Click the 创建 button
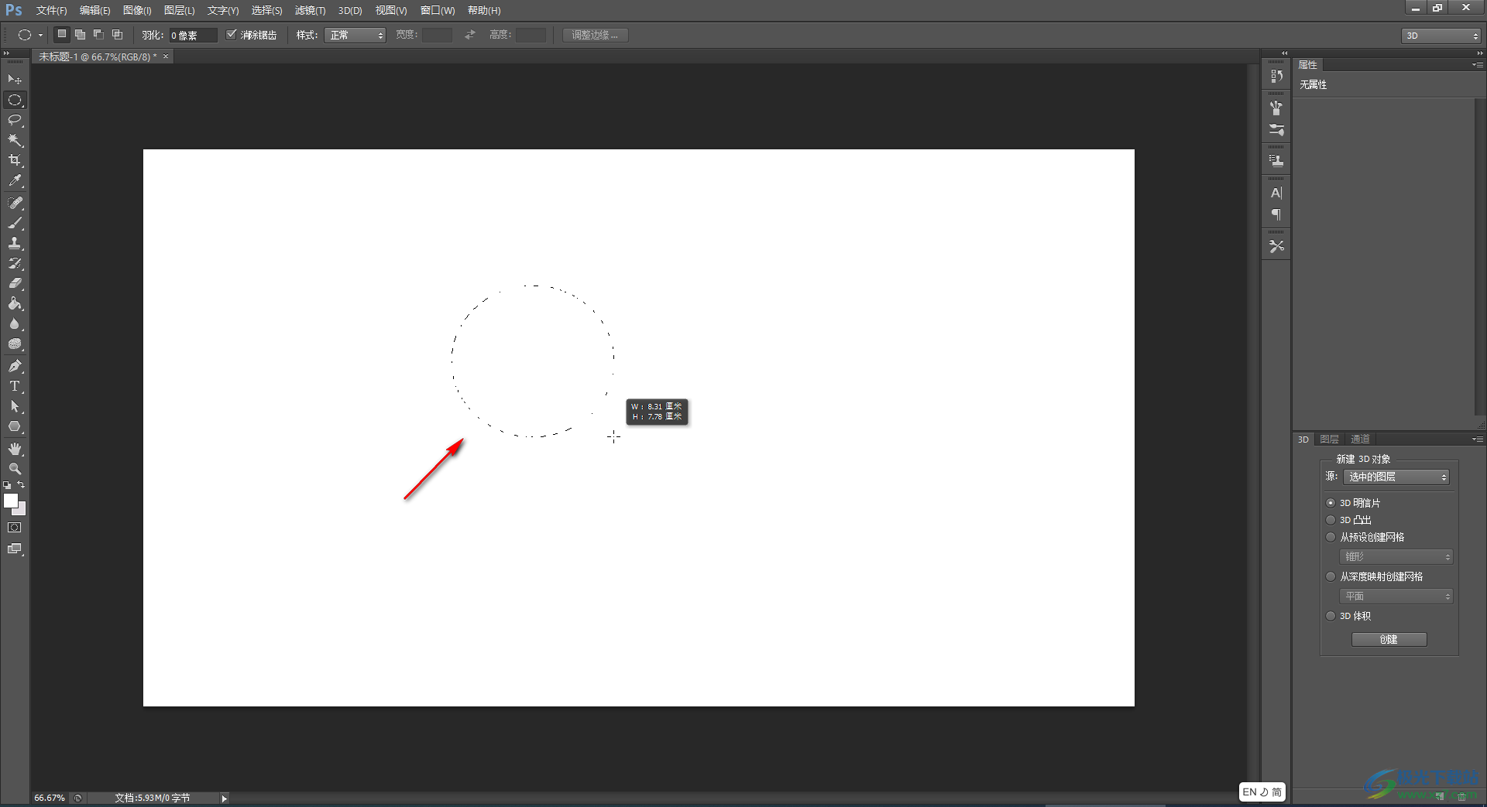The height and width of the screenshot is (807, 1487). [1389, 639]
